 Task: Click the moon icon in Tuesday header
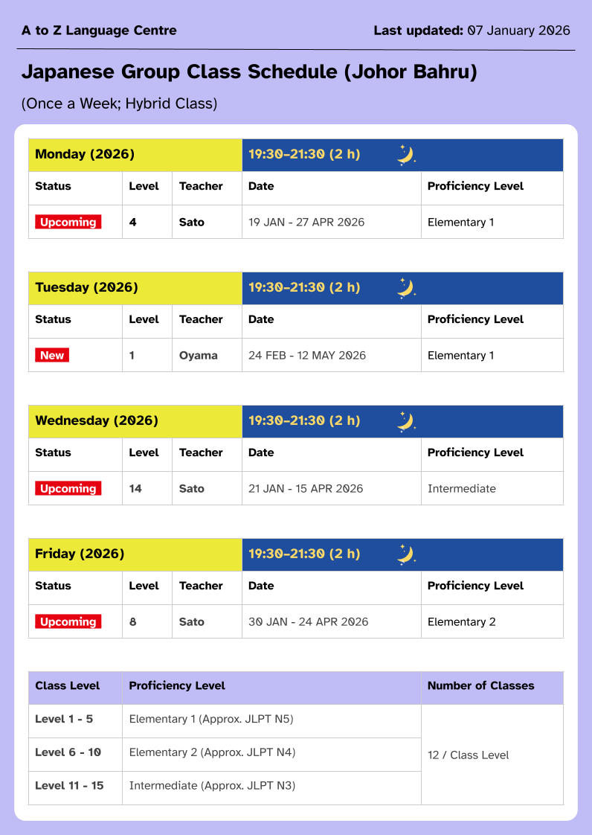[x=405, y=288]
